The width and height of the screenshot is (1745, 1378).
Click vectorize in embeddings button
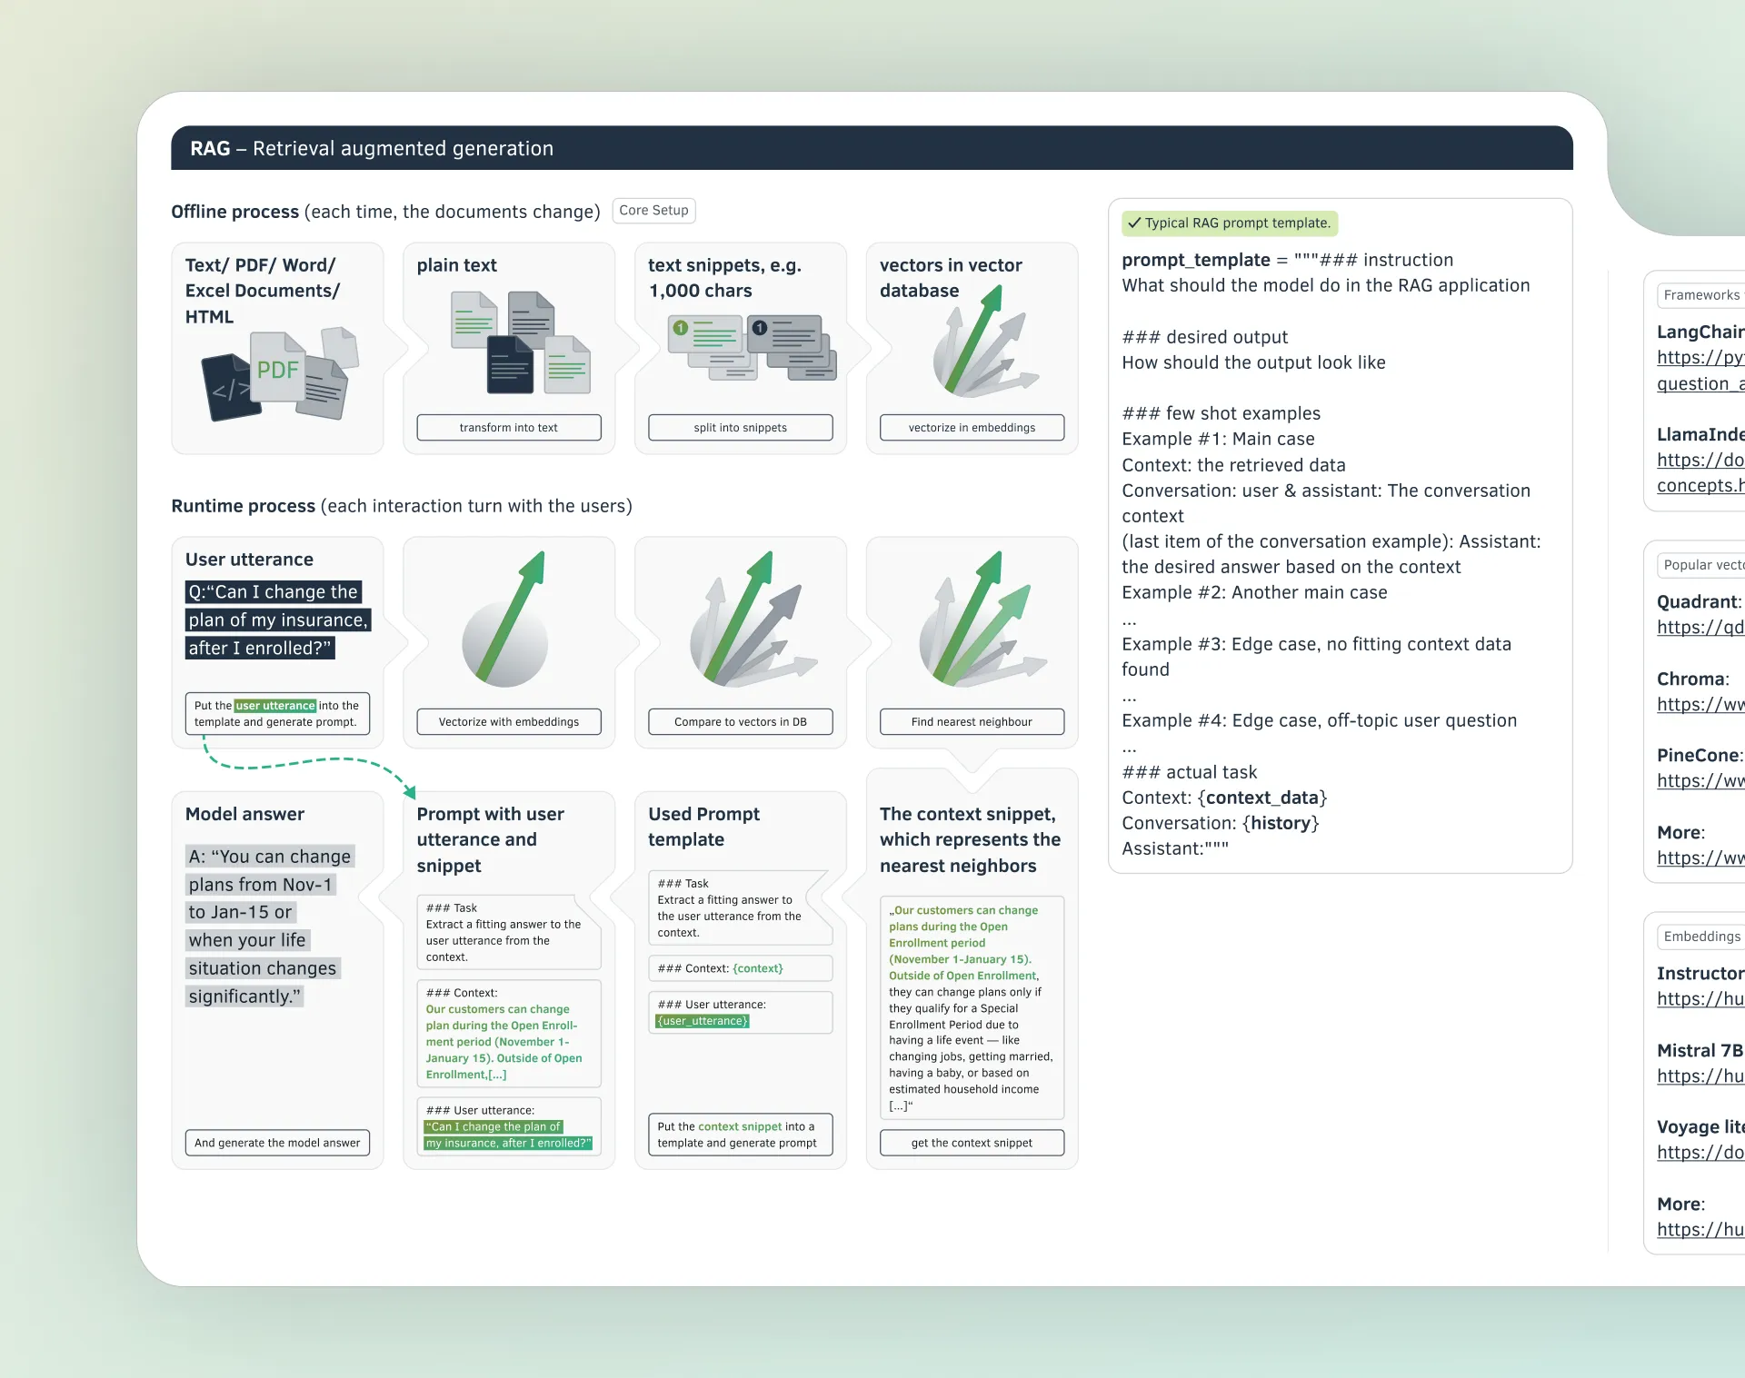pos(972,428)
